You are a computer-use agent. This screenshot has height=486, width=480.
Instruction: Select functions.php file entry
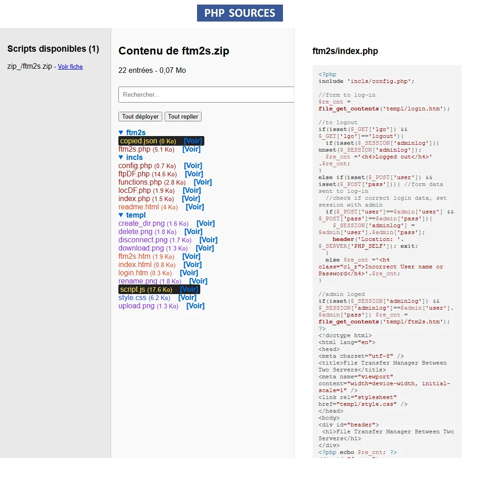coord(140,182)
